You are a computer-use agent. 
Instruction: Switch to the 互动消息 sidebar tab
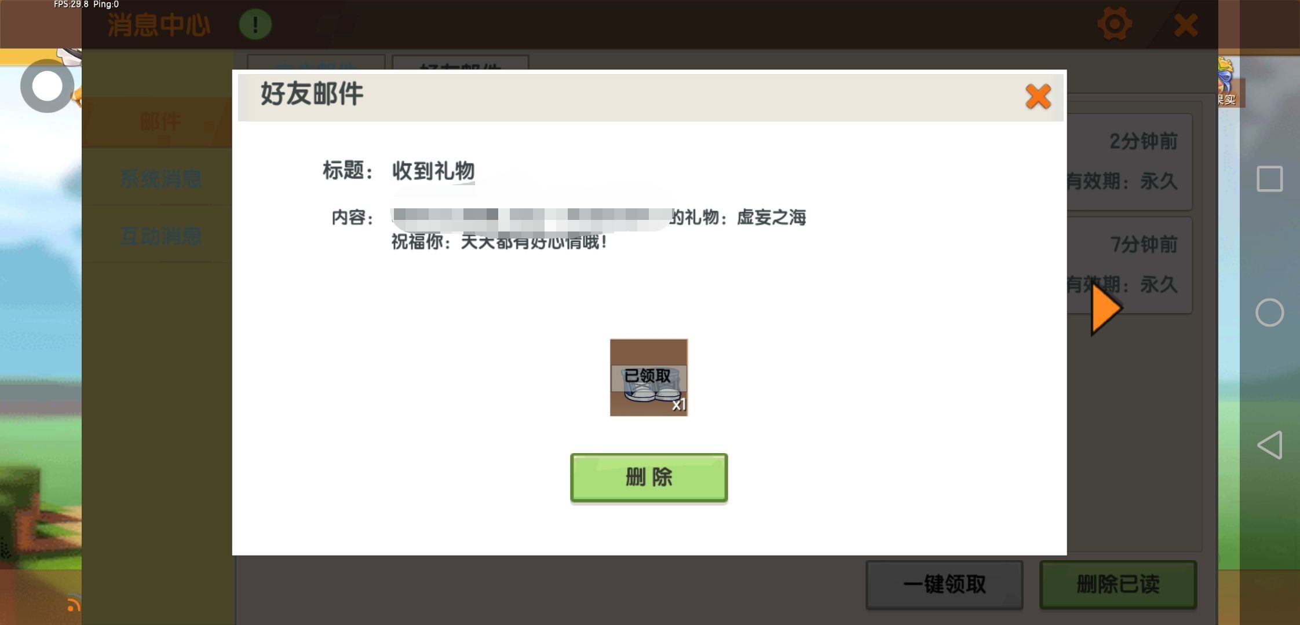tap(160, 236)
